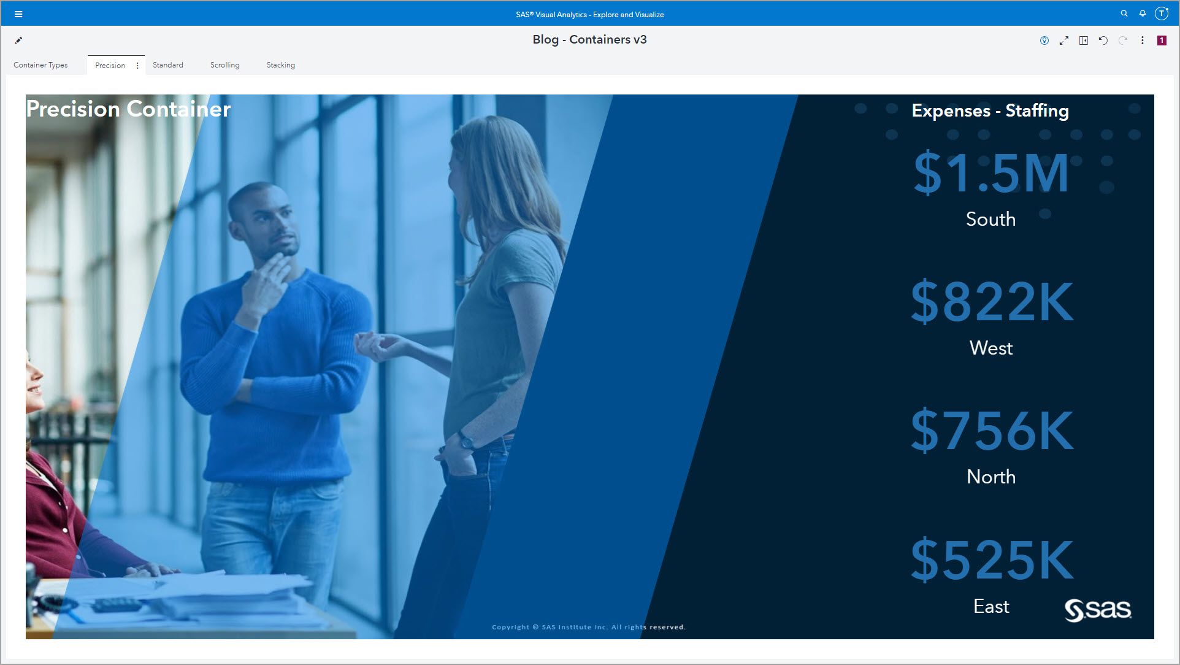Open the Scrolling page tab

coord(225,65)
